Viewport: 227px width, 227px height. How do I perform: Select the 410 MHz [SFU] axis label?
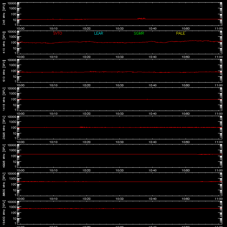point(4,42)
